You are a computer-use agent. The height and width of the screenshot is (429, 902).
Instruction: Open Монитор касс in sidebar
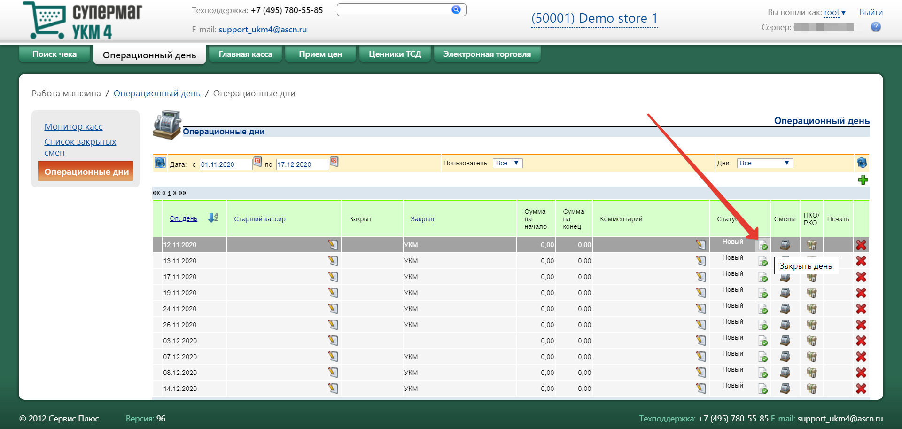73,126
